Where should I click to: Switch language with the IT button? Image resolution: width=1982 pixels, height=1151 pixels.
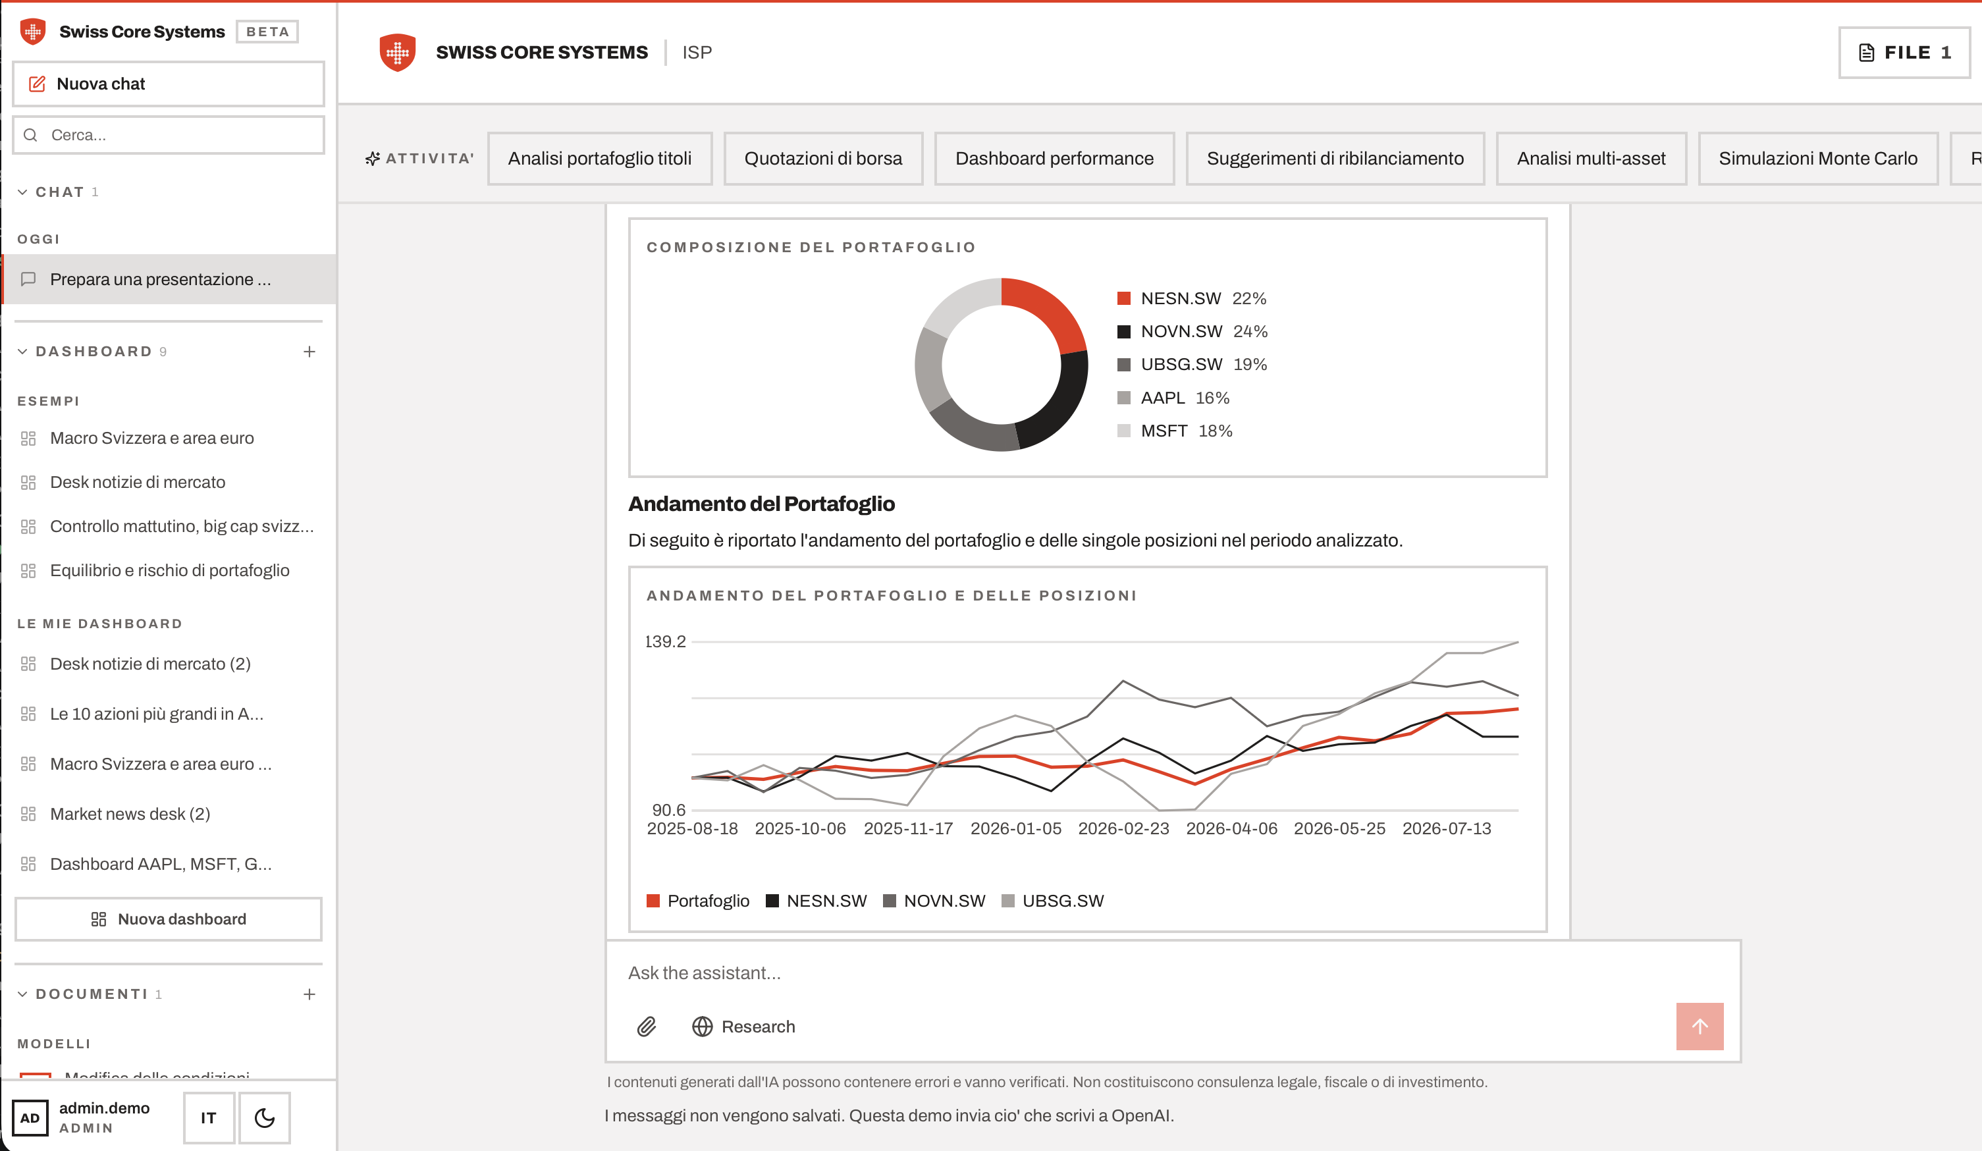(x=209, y=1118)
